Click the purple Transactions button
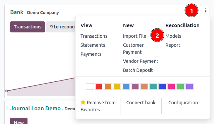The image size is (214, 124). 28,27
